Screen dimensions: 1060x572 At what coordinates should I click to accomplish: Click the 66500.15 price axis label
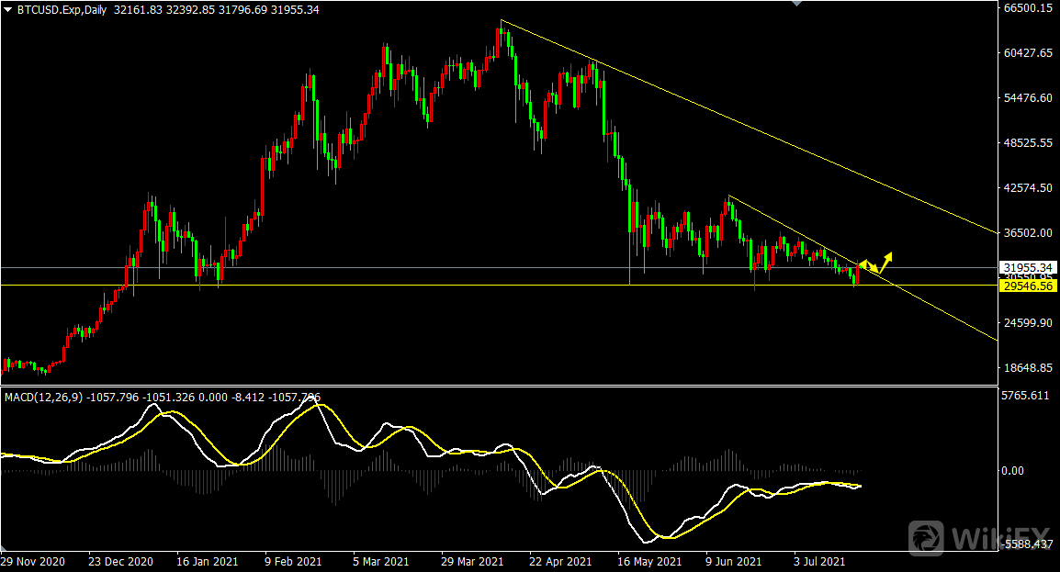[x=1028, y=8]
